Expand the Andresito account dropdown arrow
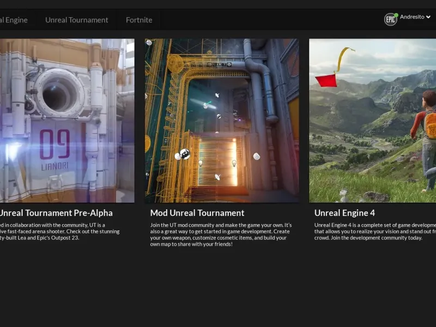The width and height of the screenshot is (436, 327). 428,17
